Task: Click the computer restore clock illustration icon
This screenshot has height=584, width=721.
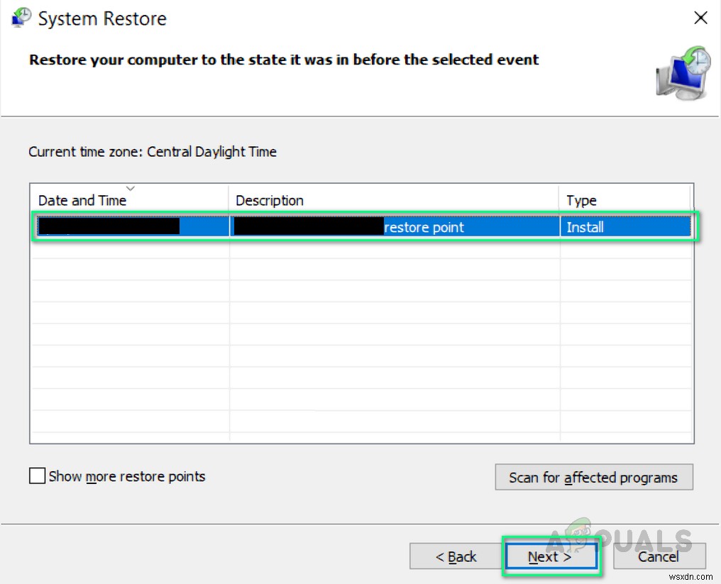Action: coord(683,72)
